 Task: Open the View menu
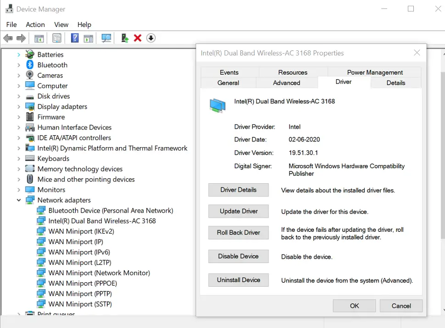coord(61,25)
